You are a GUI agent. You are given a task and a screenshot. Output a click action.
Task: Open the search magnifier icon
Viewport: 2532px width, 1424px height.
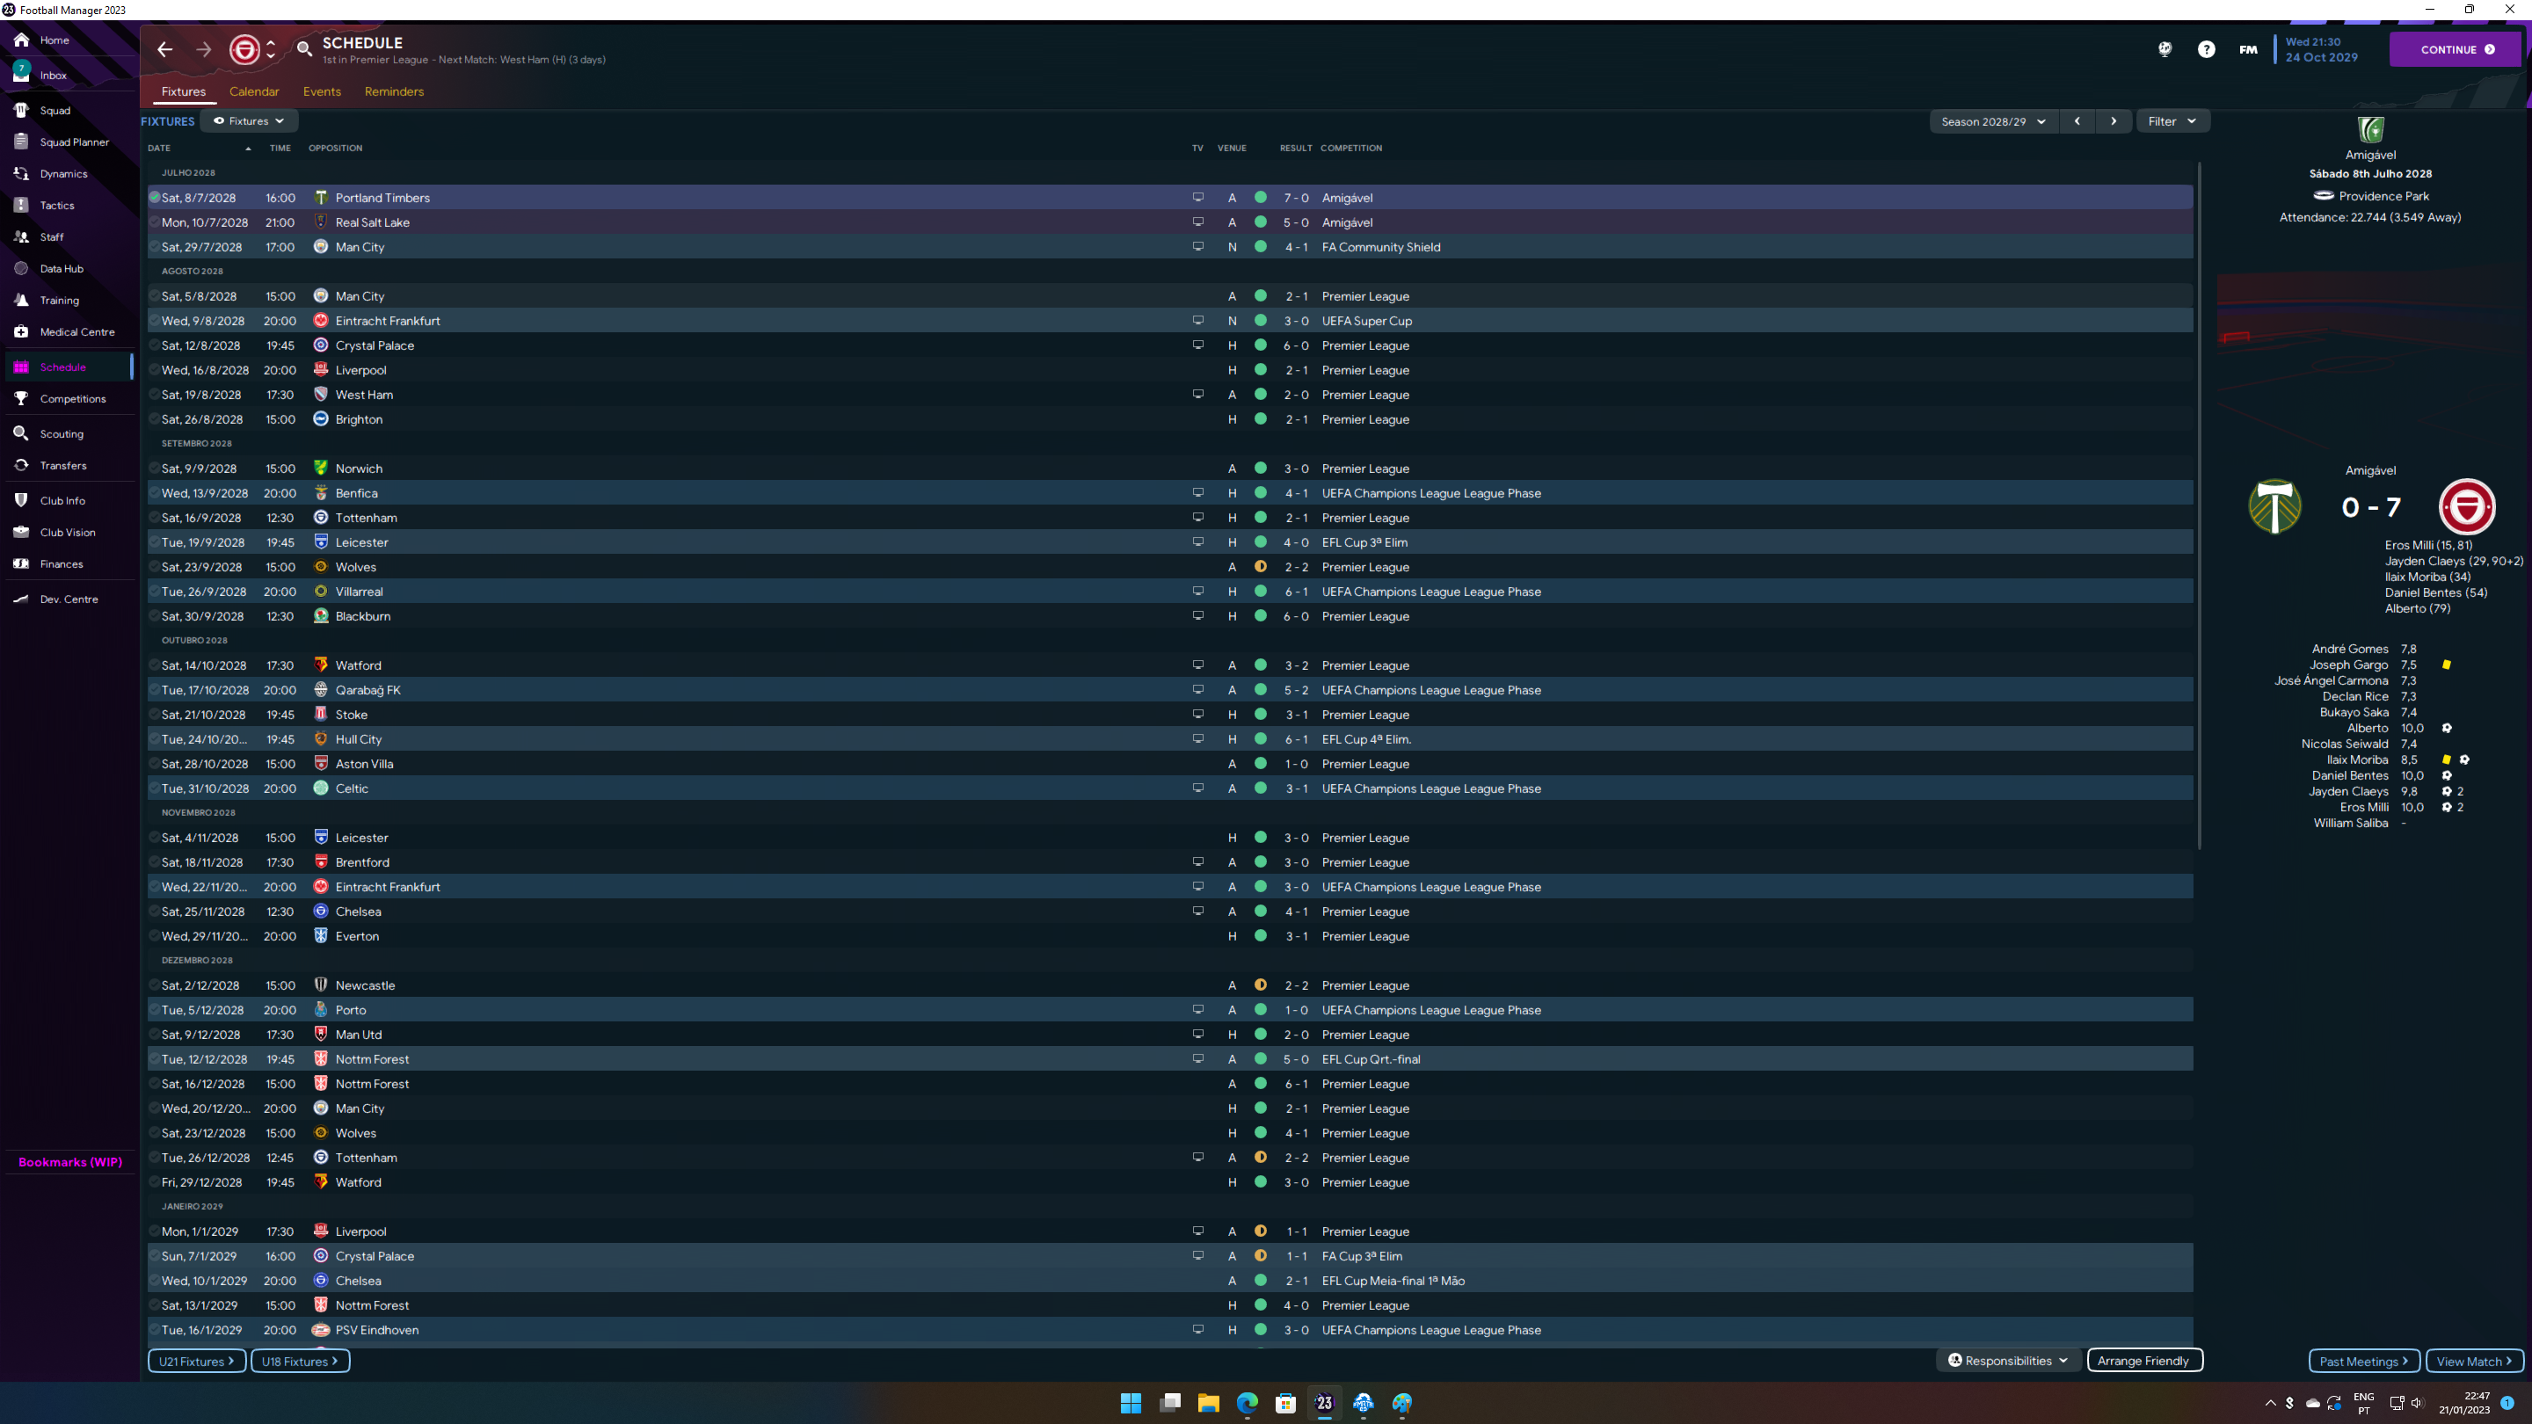coord(305,48)
